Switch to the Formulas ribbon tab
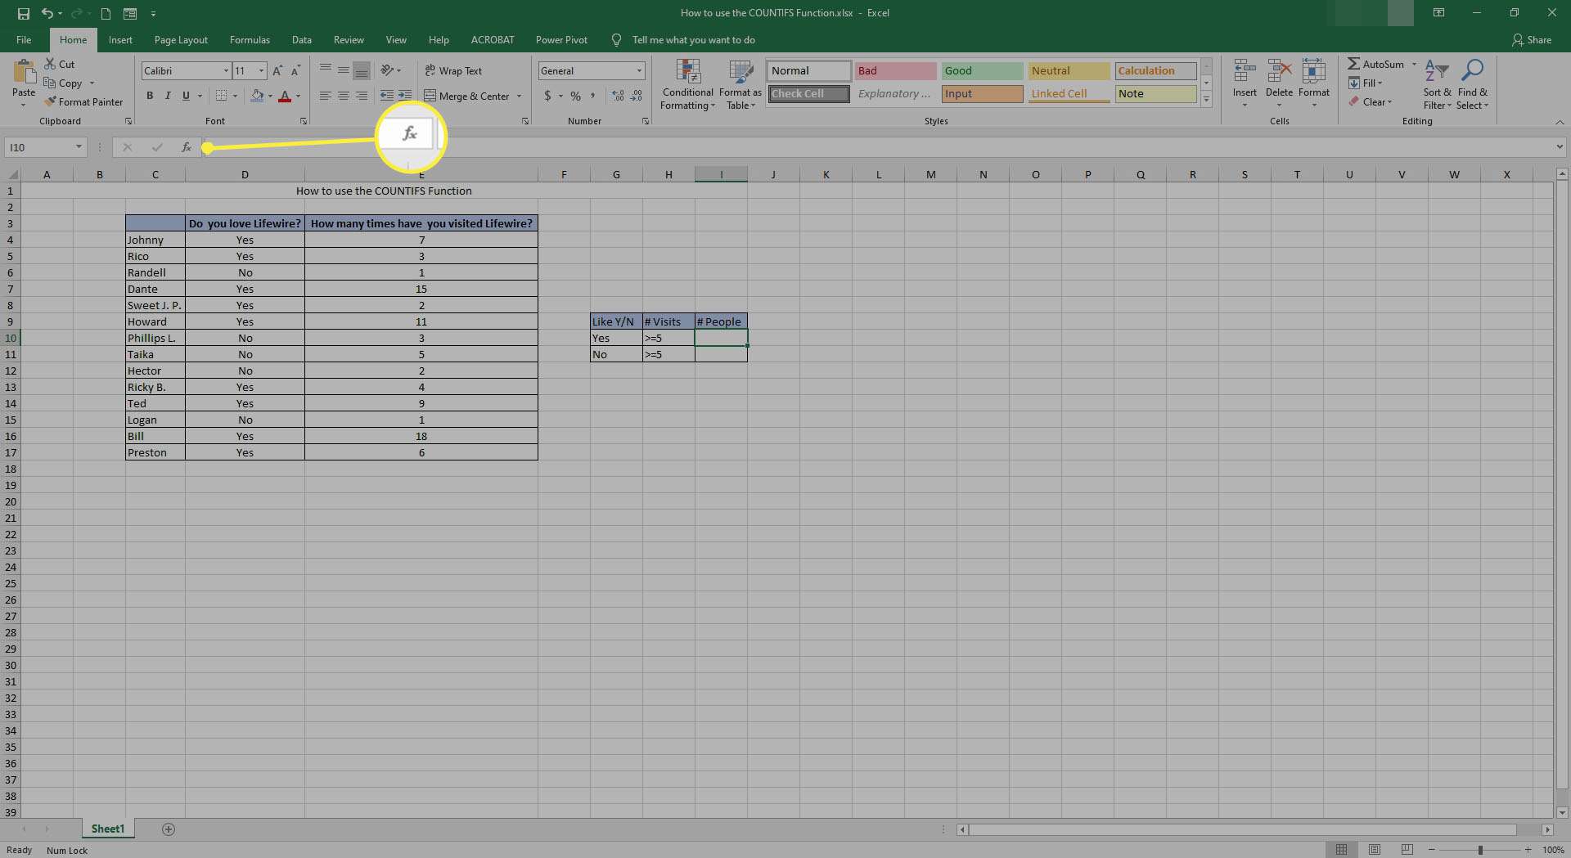1571x858 pixels. [250, 40]
